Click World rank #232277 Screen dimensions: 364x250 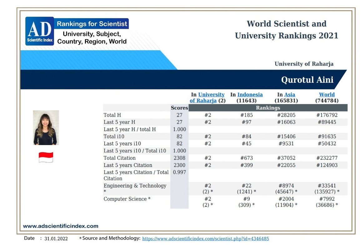coord(327,158)
